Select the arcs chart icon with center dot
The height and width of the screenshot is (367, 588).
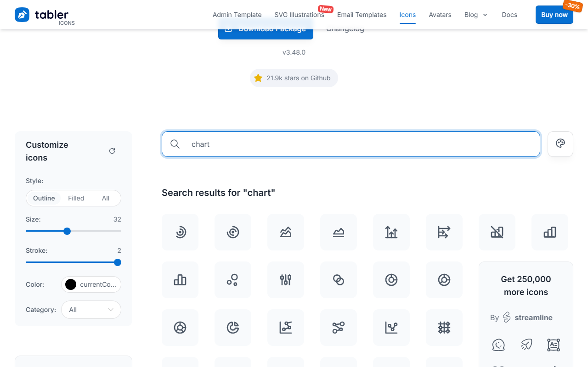[x=233, y=232]
